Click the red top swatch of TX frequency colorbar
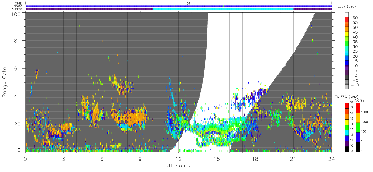 (347, 106)
